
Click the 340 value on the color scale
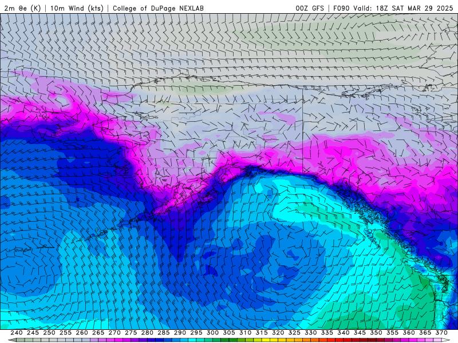pos(343,333)
